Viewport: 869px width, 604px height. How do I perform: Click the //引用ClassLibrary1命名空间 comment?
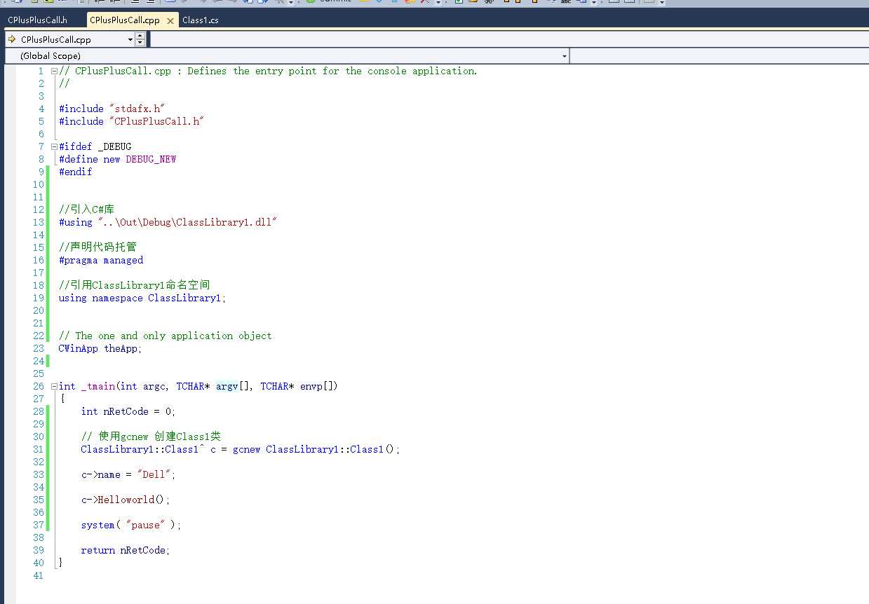(134, 285)
